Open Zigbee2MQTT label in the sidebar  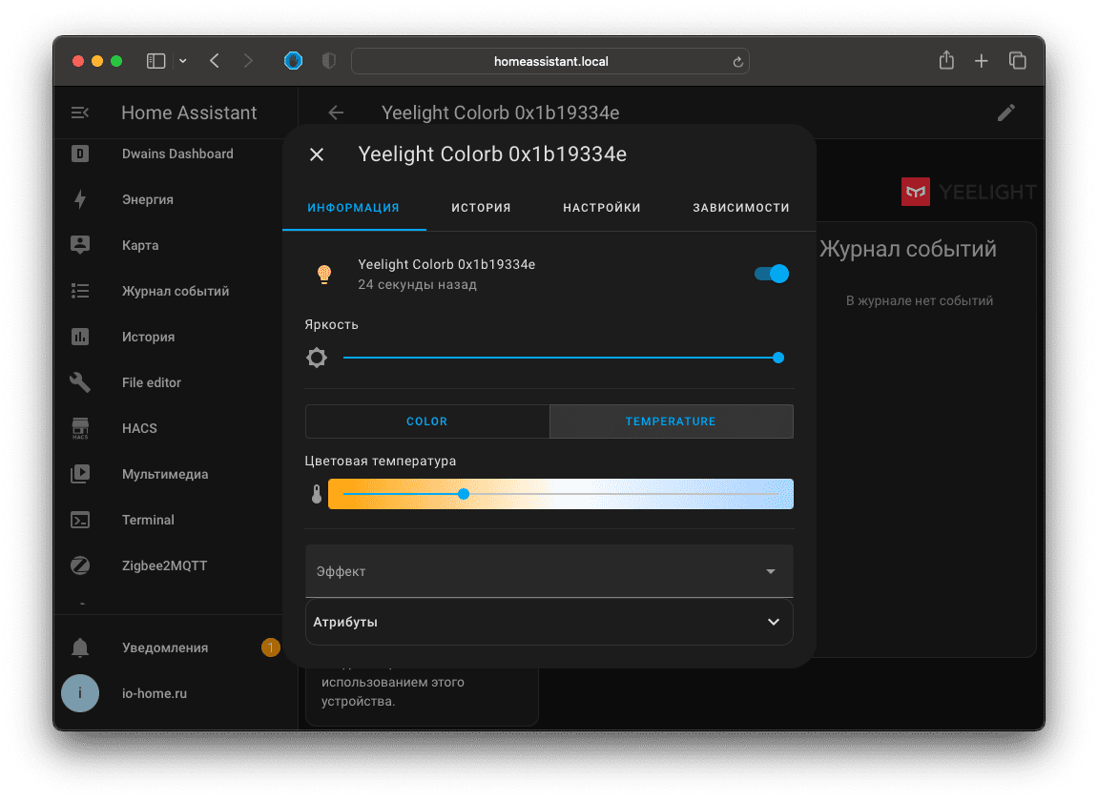coord(165,565)
